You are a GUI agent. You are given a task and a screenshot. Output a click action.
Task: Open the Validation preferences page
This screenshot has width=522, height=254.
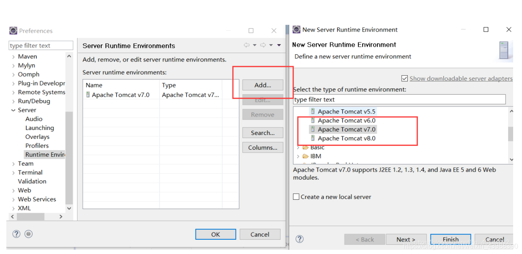pyautogui.click(x=32, y=181)
